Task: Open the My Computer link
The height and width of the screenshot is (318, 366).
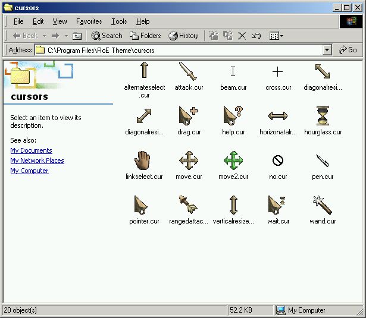Action: point(29,171)
